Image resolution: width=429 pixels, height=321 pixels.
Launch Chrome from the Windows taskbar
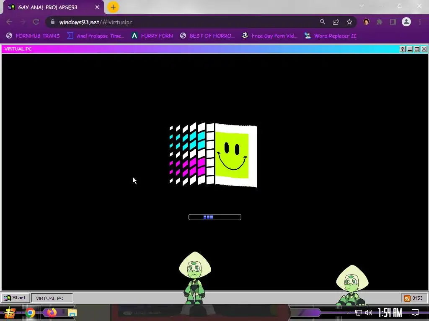pyautogui.click(x=30, y=313)
